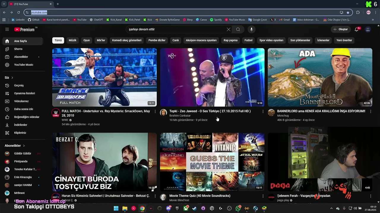Select the Rap yapma chip
Image resolution: width=380 pixels, height=213 pixels.
[x=231, y=40]
